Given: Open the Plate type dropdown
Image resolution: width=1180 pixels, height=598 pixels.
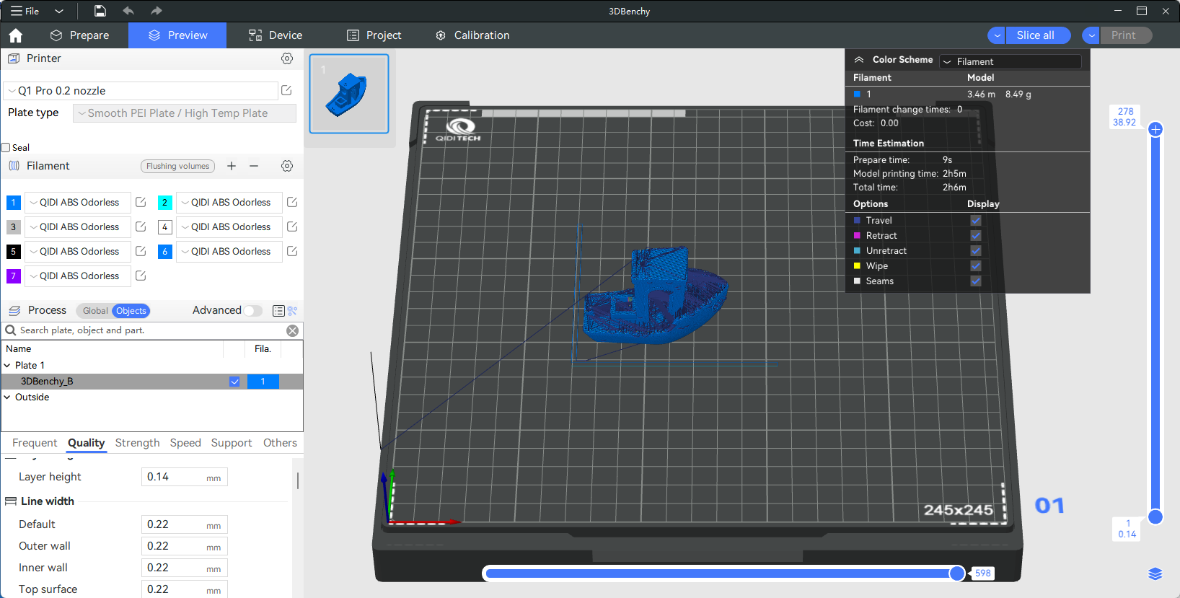Looking at the screenshot, I should tap(185, 113).
